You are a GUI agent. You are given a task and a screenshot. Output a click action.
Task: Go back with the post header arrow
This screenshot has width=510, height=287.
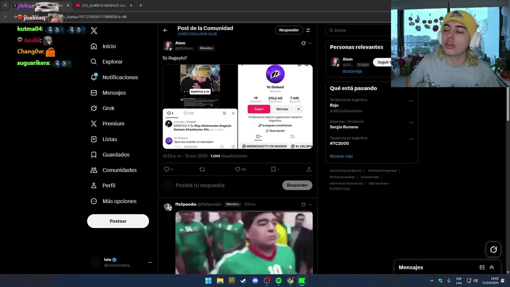click(x=165, y=30)
